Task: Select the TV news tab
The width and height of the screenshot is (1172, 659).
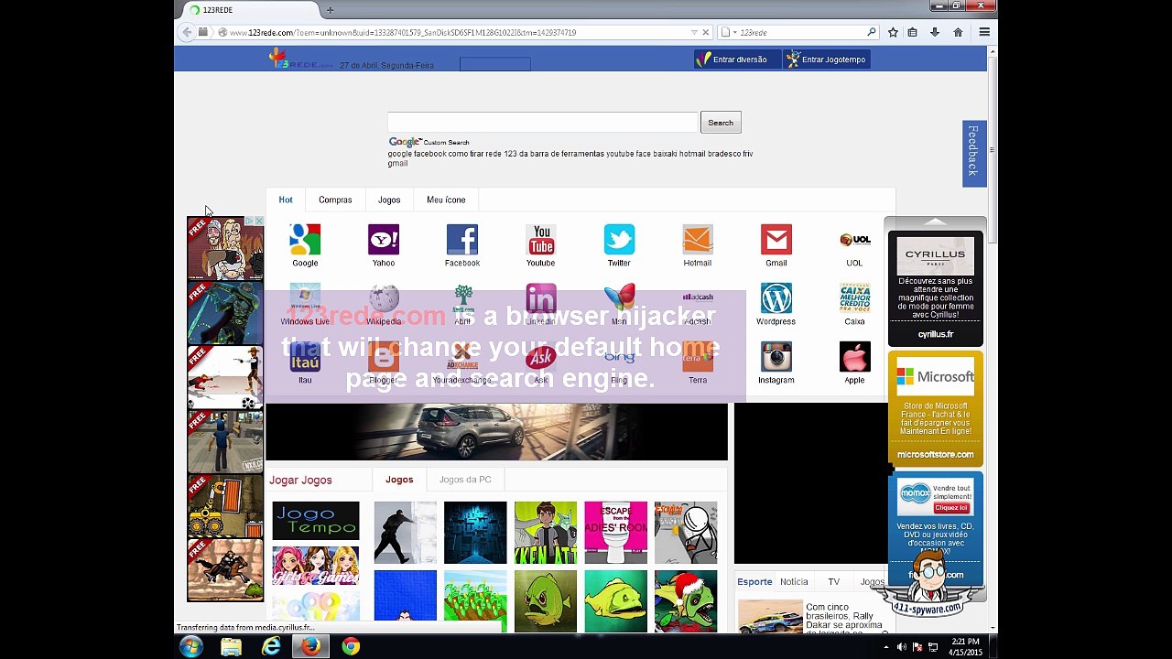Action: (x=833, y=581)
